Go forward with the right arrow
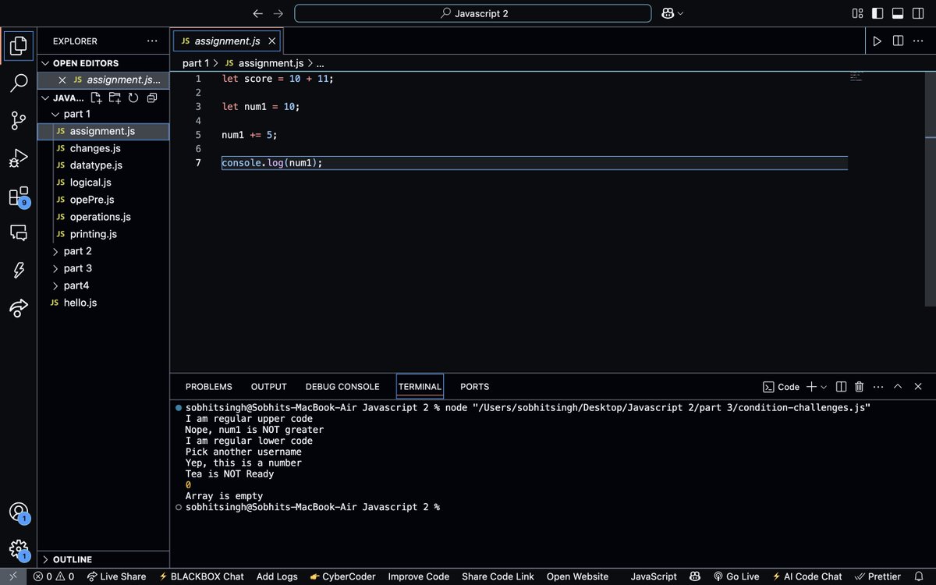This screenshot has height=585, width=936. pyautogui.click(x=278, y=13)
